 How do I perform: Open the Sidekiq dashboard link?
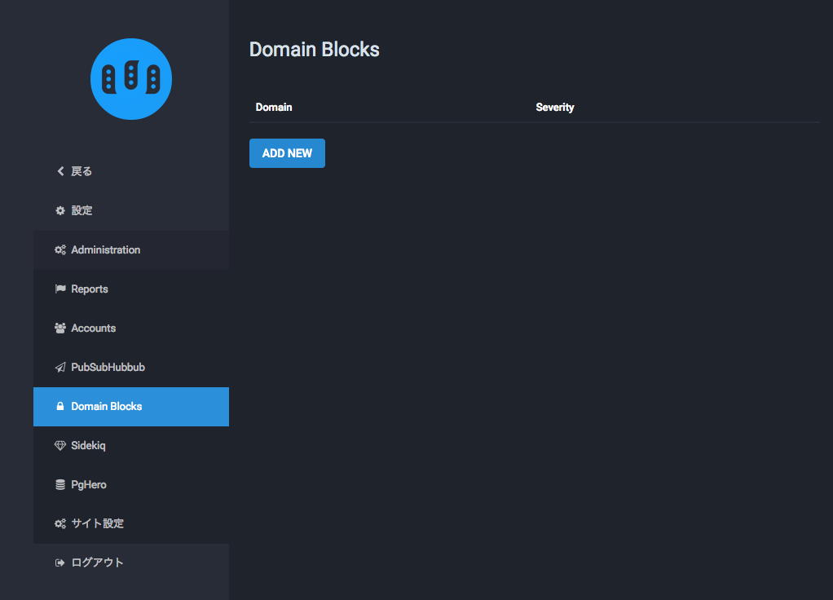pos(131,445)
